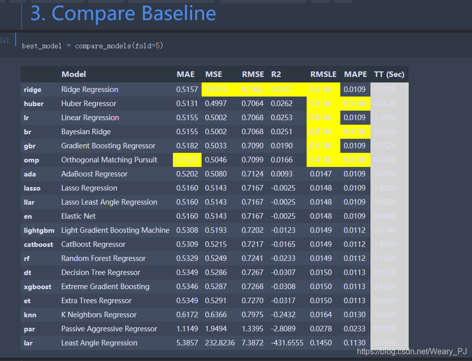This screenshot has height=361, width=472.
Task: Click 'Decision Tree Regressor' model name
Action: click(101, 273)
